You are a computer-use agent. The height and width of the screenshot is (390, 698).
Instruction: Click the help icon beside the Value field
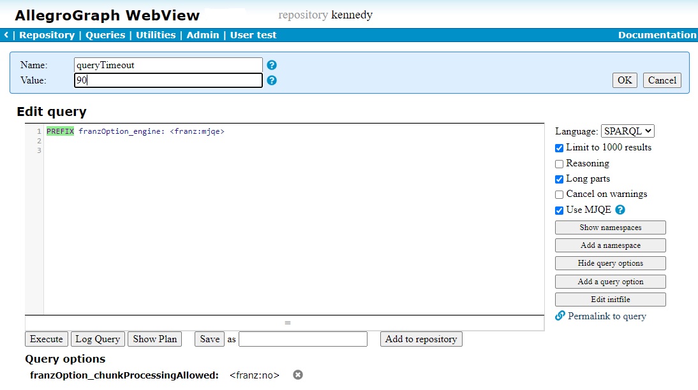pyautogui.click(x=271, y=80)
